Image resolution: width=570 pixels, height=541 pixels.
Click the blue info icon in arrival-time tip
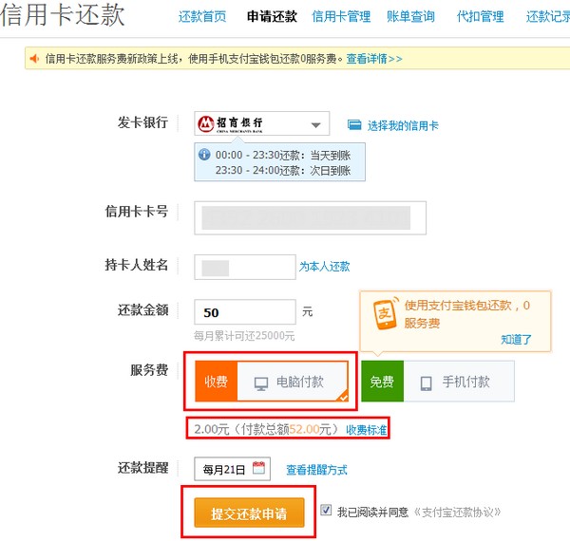pos(204,154)
